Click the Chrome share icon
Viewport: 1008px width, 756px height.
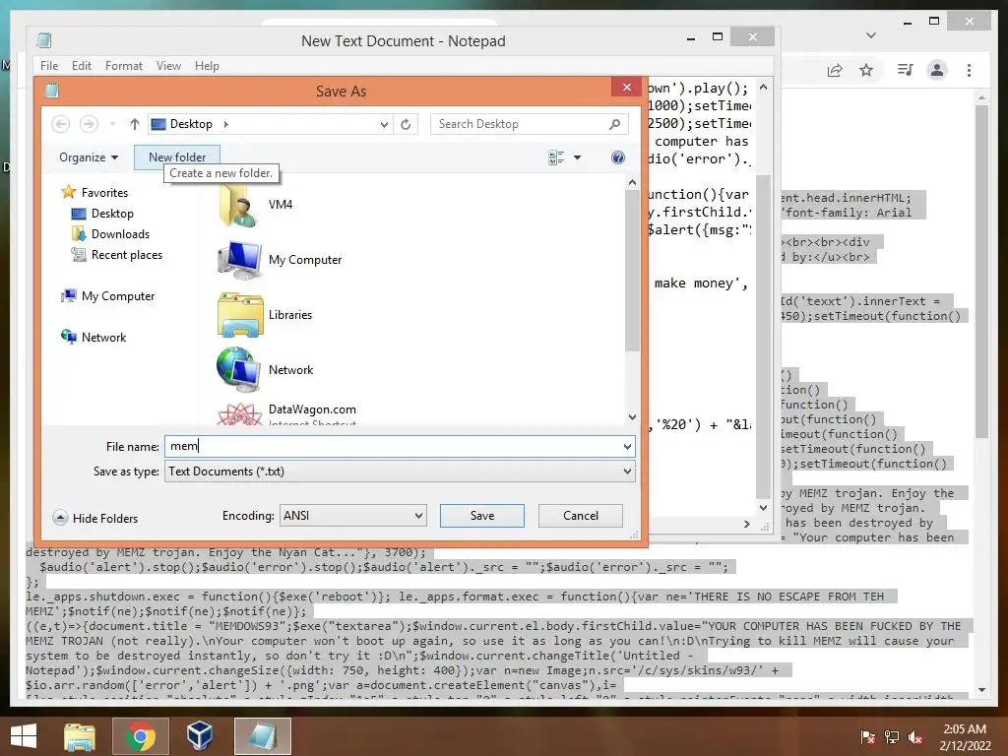[x=835, y=70]
